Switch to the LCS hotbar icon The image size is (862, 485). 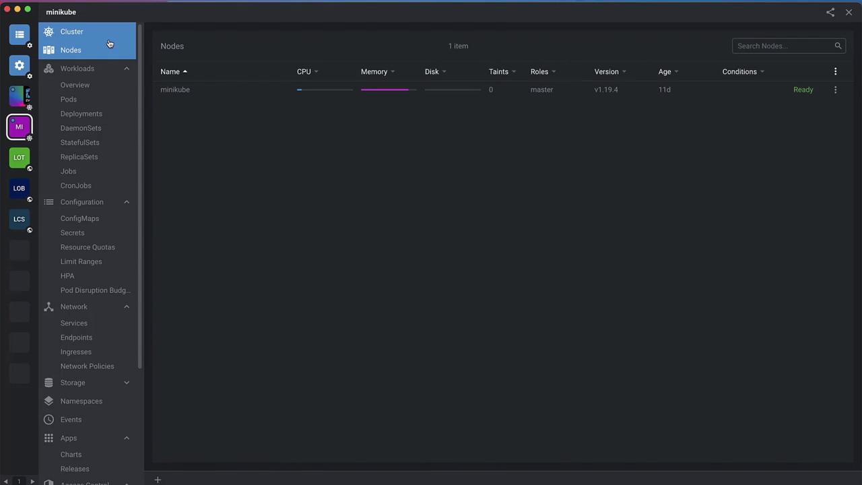tap(19, 219)
